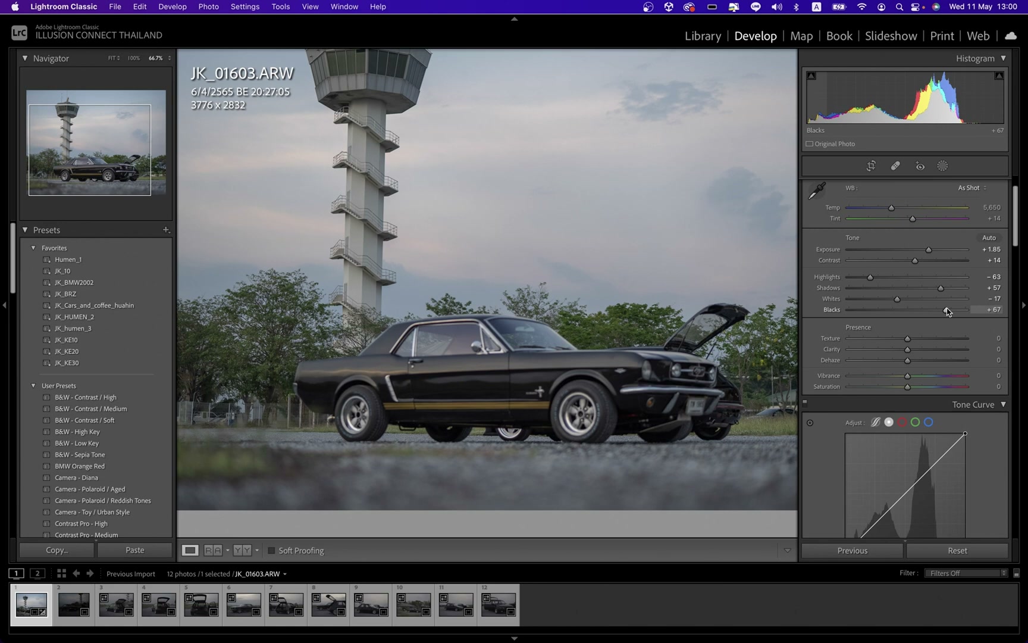Image resolution: width=1028 pixels, height=643 pixels.
Task: Select the blue channel curve
Action: point(929,423)
